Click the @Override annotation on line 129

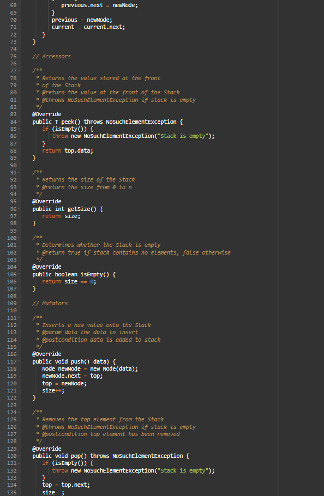(47, 449)
